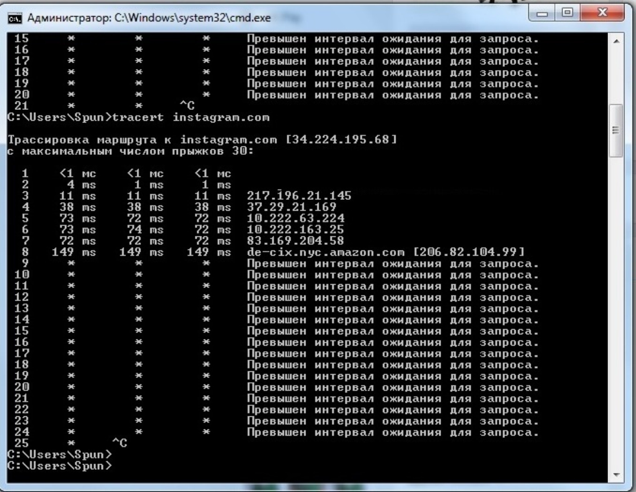Click the hop 6 address 10.222.163.25
Viewport: 636px width, 492px height.
point(295,230)
